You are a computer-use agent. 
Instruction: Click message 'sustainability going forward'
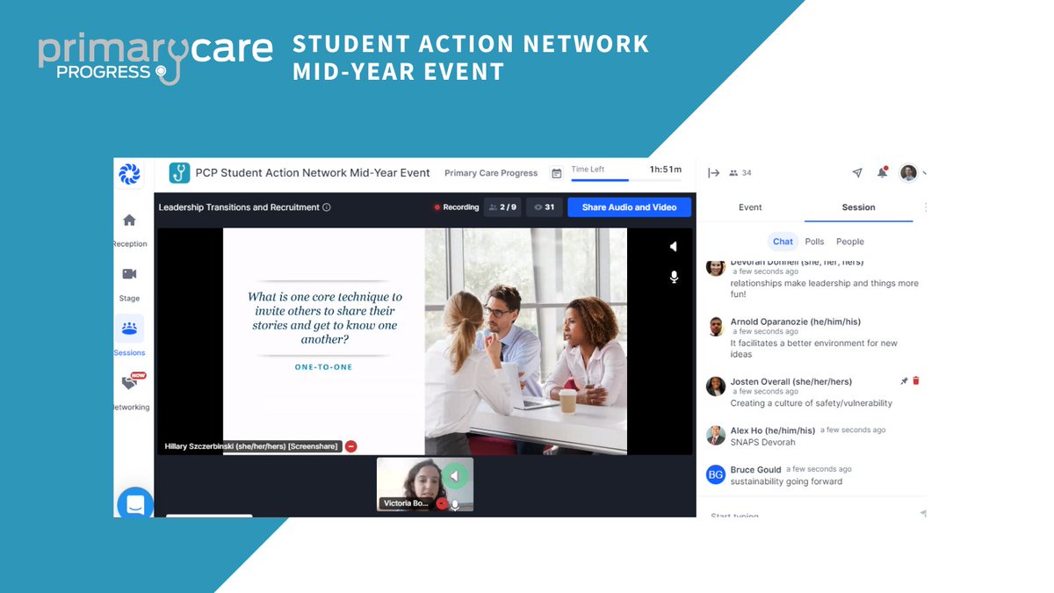click(786, 481)
